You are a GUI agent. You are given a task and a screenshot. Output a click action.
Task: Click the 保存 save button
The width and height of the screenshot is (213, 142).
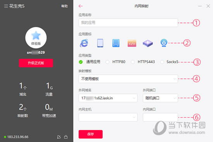[91, 134]
